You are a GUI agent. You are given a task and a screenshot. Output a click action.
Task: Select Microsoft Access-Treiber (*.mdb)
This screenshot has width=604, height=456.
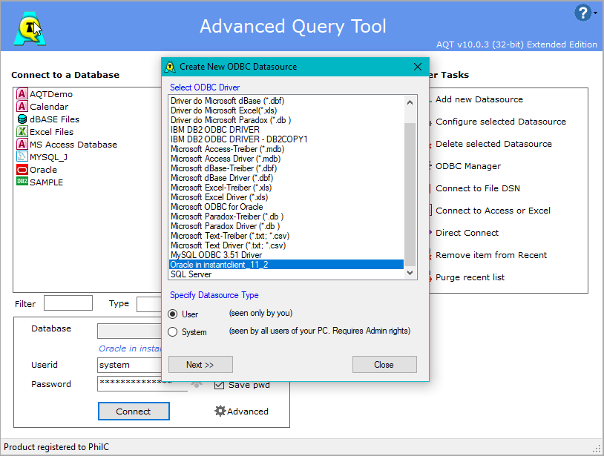point(286,149)
